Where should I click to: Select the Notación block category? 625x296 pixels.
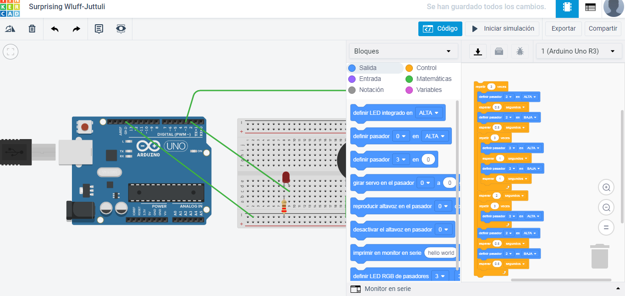click(x=371, y=90)
